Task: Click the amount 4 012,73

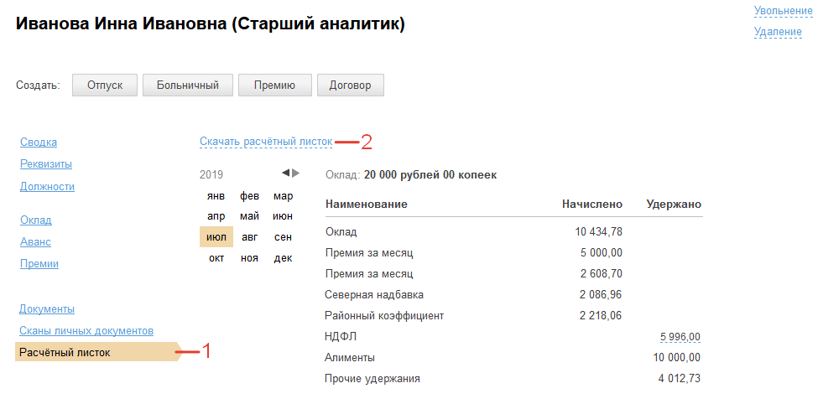Action: coord(680,378)
